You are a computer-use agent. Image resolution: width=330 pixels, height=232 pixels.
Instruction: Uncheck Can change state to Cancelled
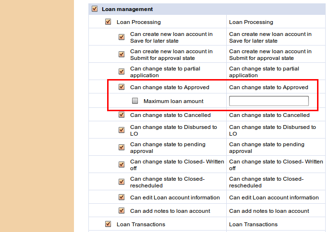pos(122,115)
